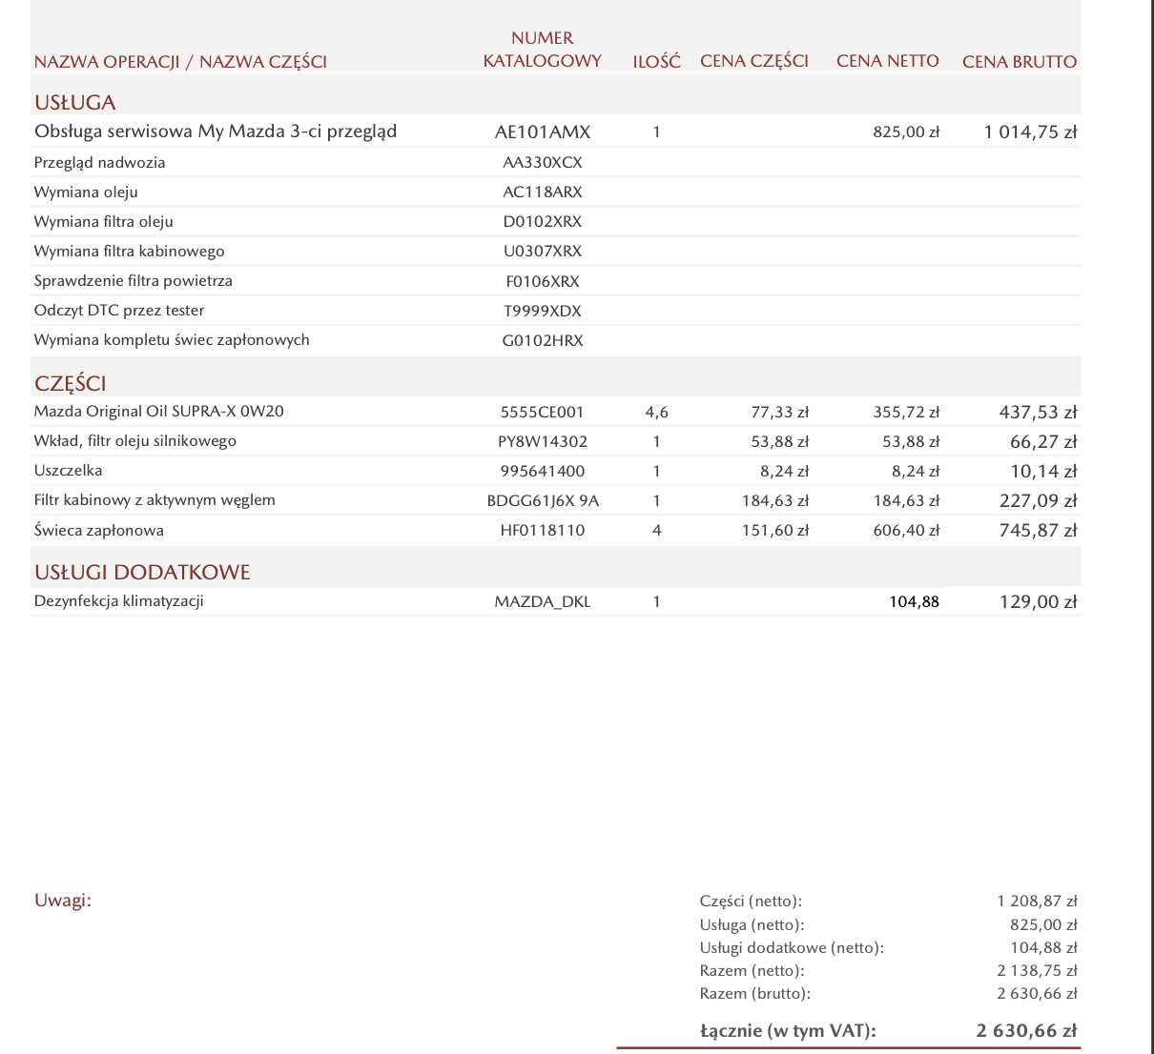This screenshot has width=1154, height=1054.
Task: Click the CZĘŚCI section heading
Action: [71, 383]
